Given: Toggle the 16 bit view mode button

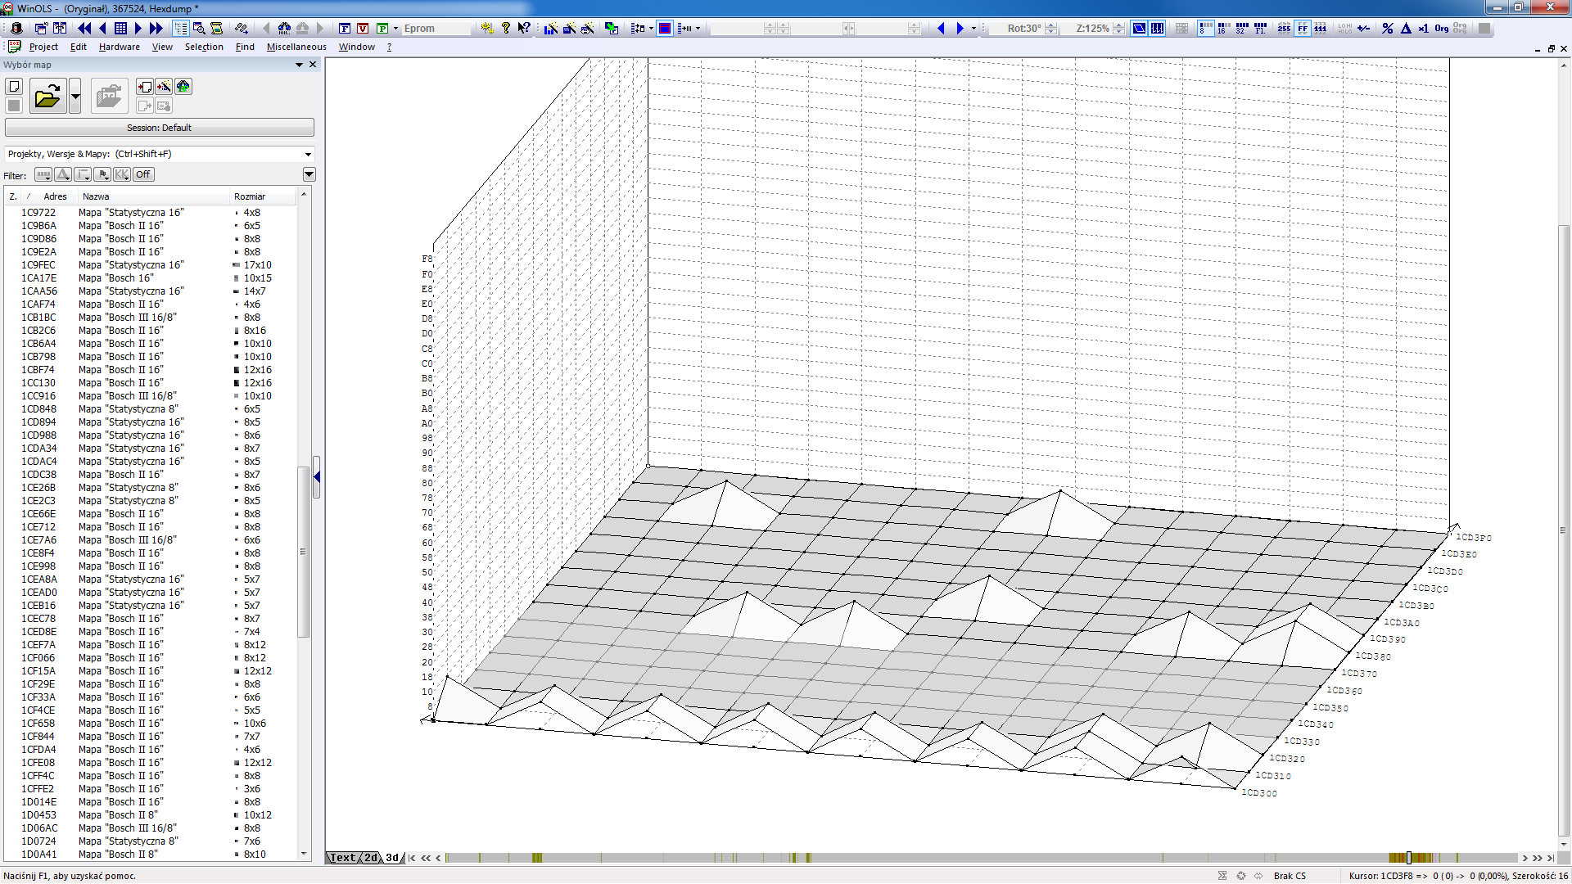Looking at the screenshot, I should (1223, 29).
